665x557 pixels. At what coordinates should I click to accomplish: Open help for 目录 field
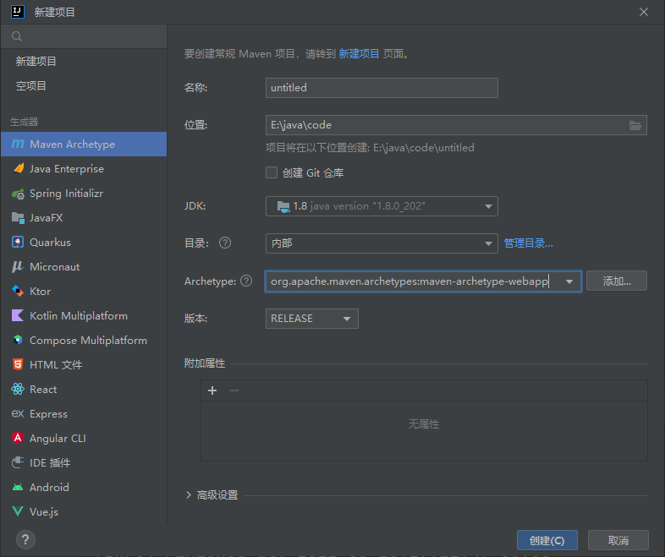225,243
